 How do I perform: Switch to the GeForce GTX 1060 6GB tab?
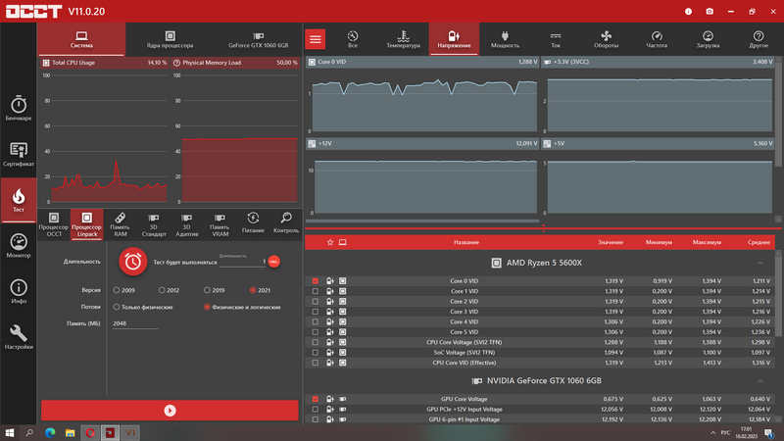[x=258, y=39]
